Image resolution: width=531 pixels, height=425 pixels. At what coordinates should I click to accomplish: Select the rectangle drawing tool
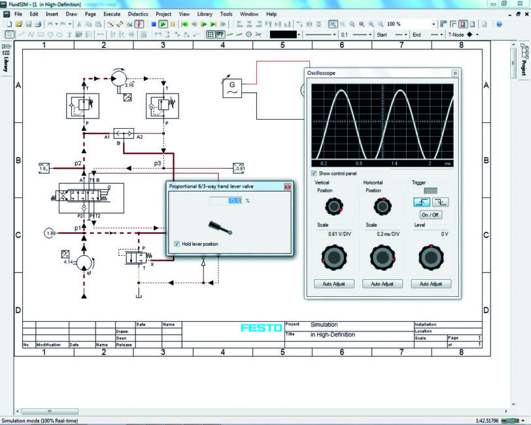[41, 35]
